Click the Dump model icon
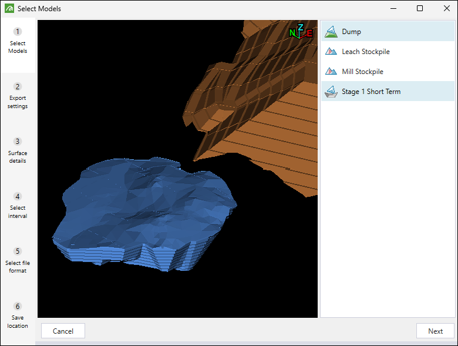 pyautogui.click(x=332, y=32)
